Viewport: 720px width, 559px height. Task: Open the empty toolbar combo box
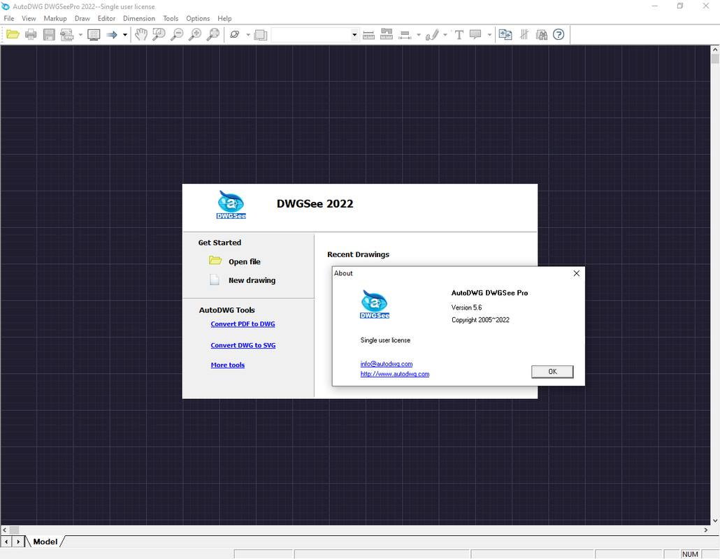pos(315,34)
